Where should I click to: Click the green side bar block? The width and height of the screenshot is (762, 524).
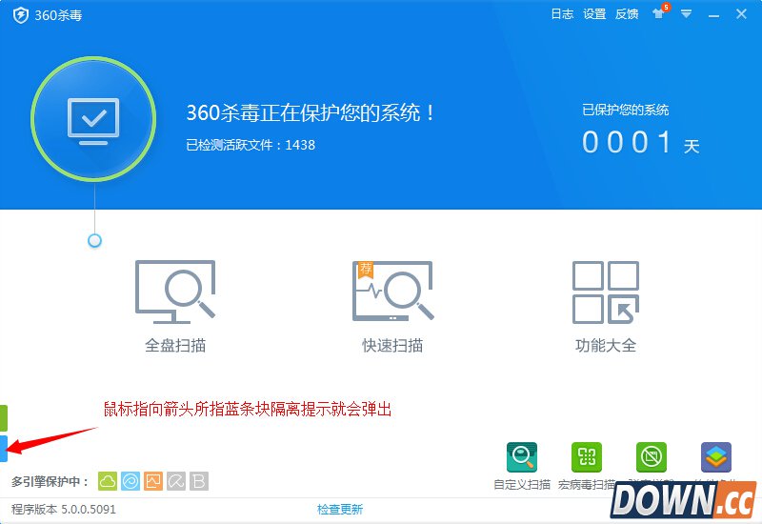4,418
